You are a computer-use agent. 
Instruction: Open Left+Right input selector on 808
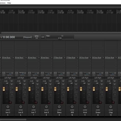point(72,78)
